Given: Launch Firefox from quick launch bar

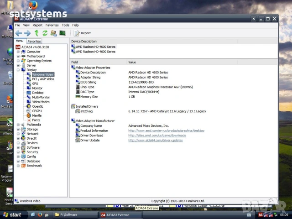Looking at the screenshot, I should 40,215.
